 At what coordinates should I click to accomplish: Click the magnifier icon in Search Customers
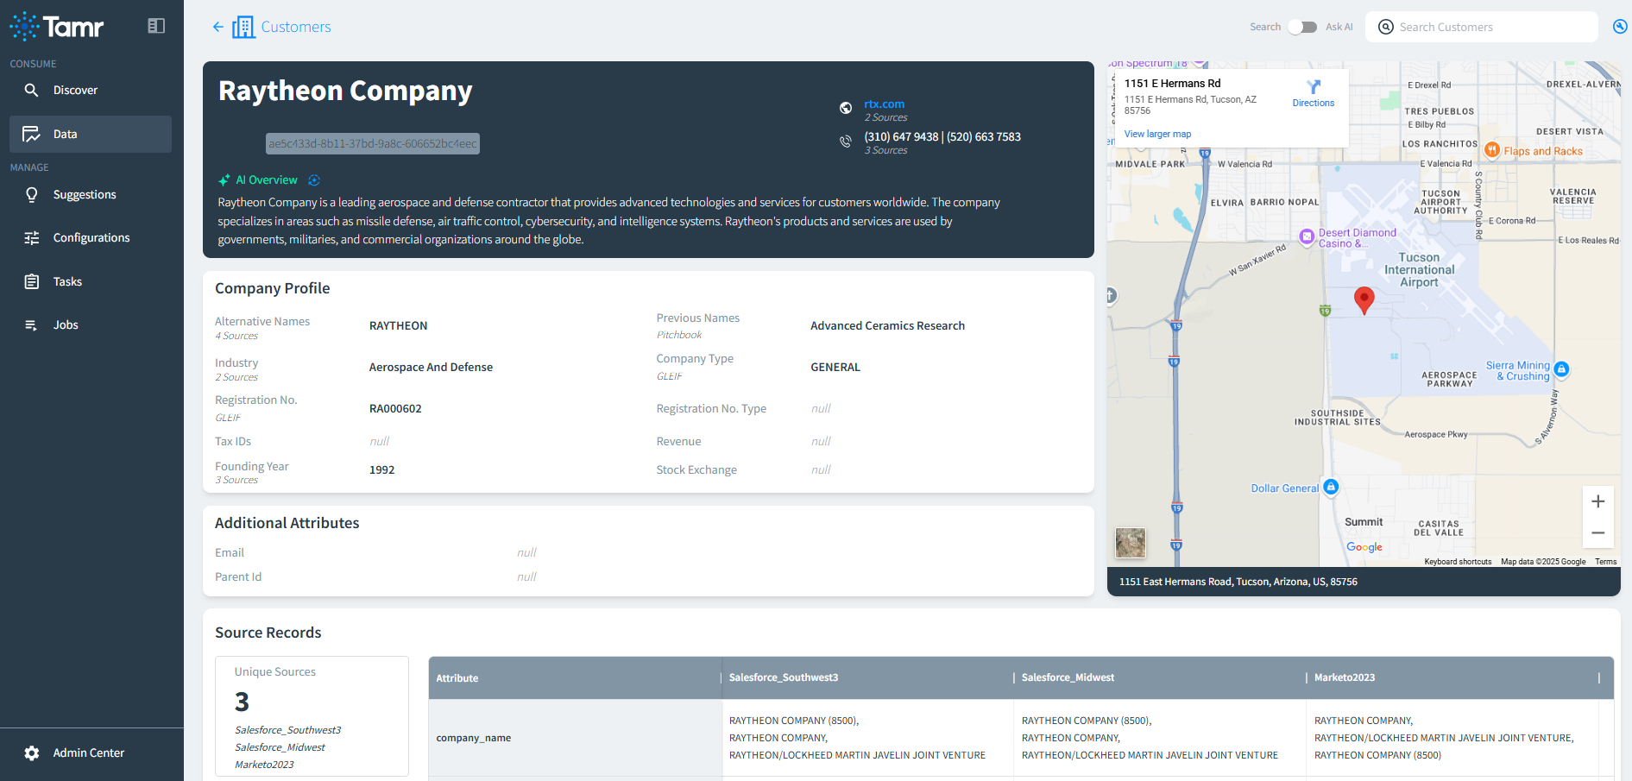click(x=1386, y=27)
